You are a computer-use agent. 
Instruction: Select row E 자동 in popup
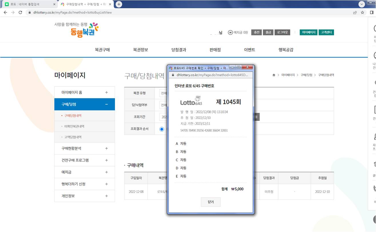pos(181,176)
